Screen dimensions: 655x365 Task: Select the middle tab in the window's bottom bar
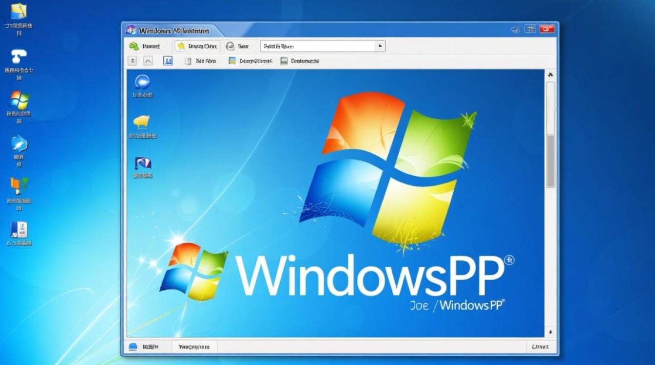[194, 347]
